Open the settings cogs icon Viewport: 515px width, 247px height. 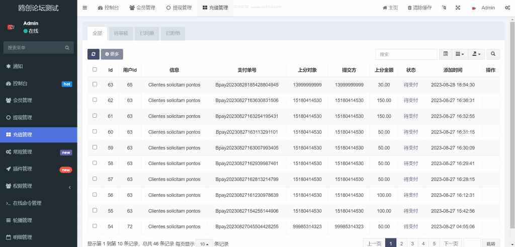pyautogui.click(x=507, y=8)
